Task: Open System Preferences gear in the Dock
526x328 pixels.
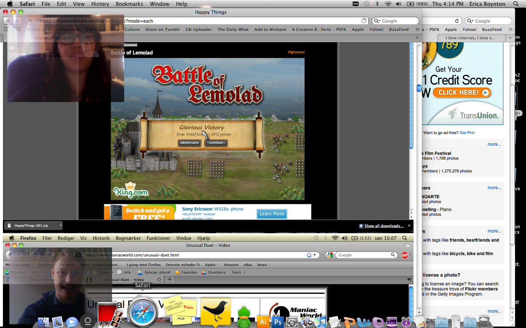Action: point(292,322)
